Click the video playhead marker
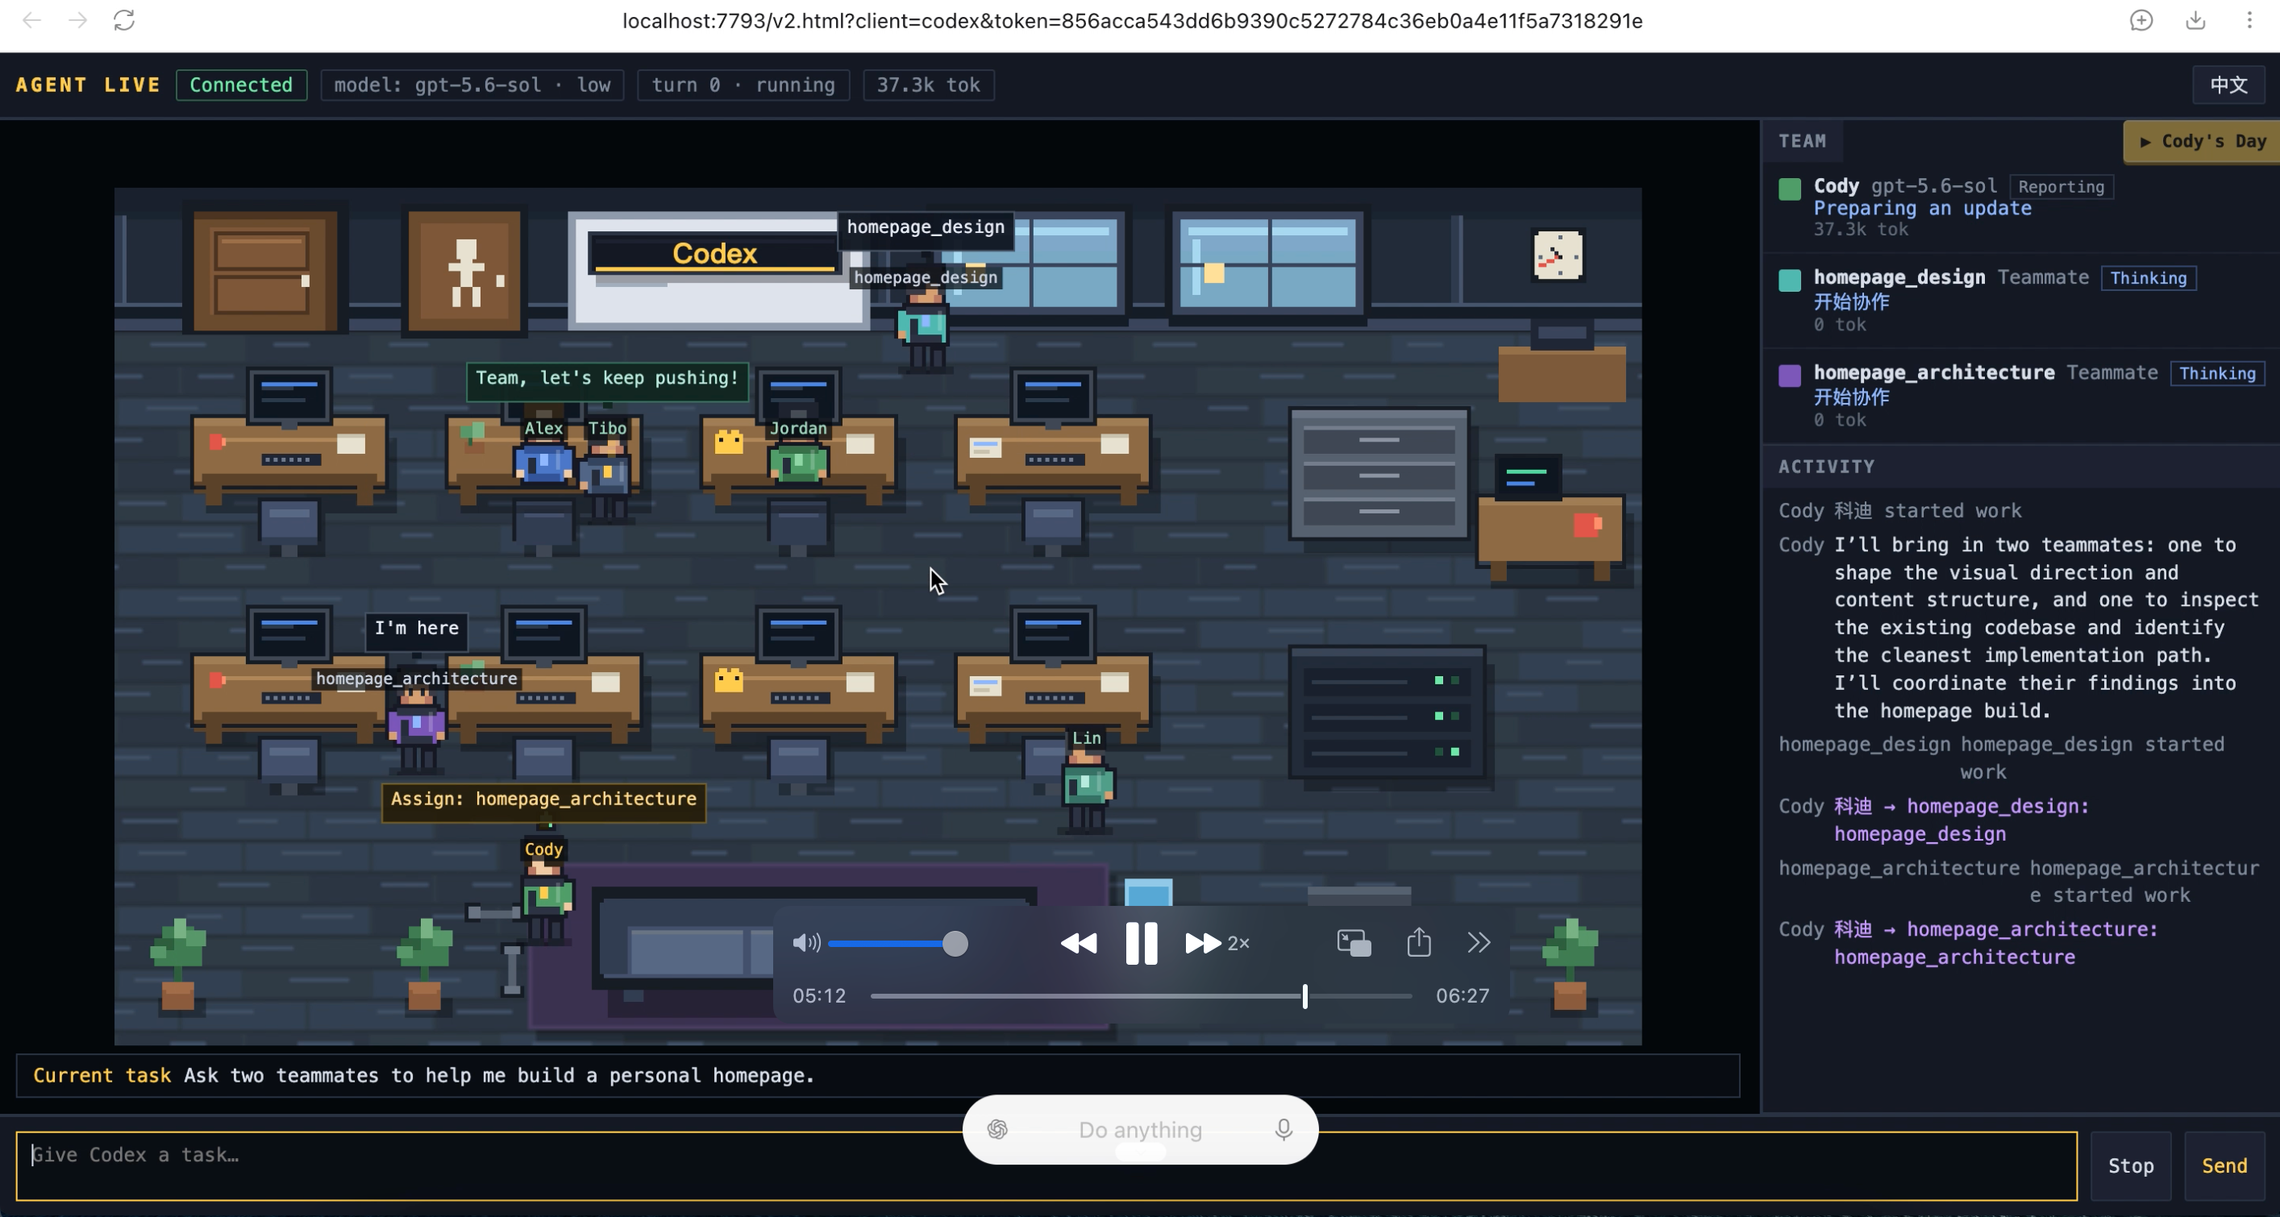This screenshot has width=2280, height=1217. [x=1304, y=995]
